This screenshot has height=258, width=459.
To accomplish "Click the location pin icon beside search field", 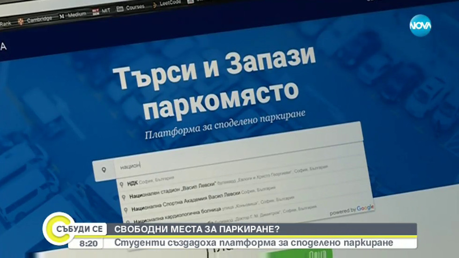I will (104, 170).
